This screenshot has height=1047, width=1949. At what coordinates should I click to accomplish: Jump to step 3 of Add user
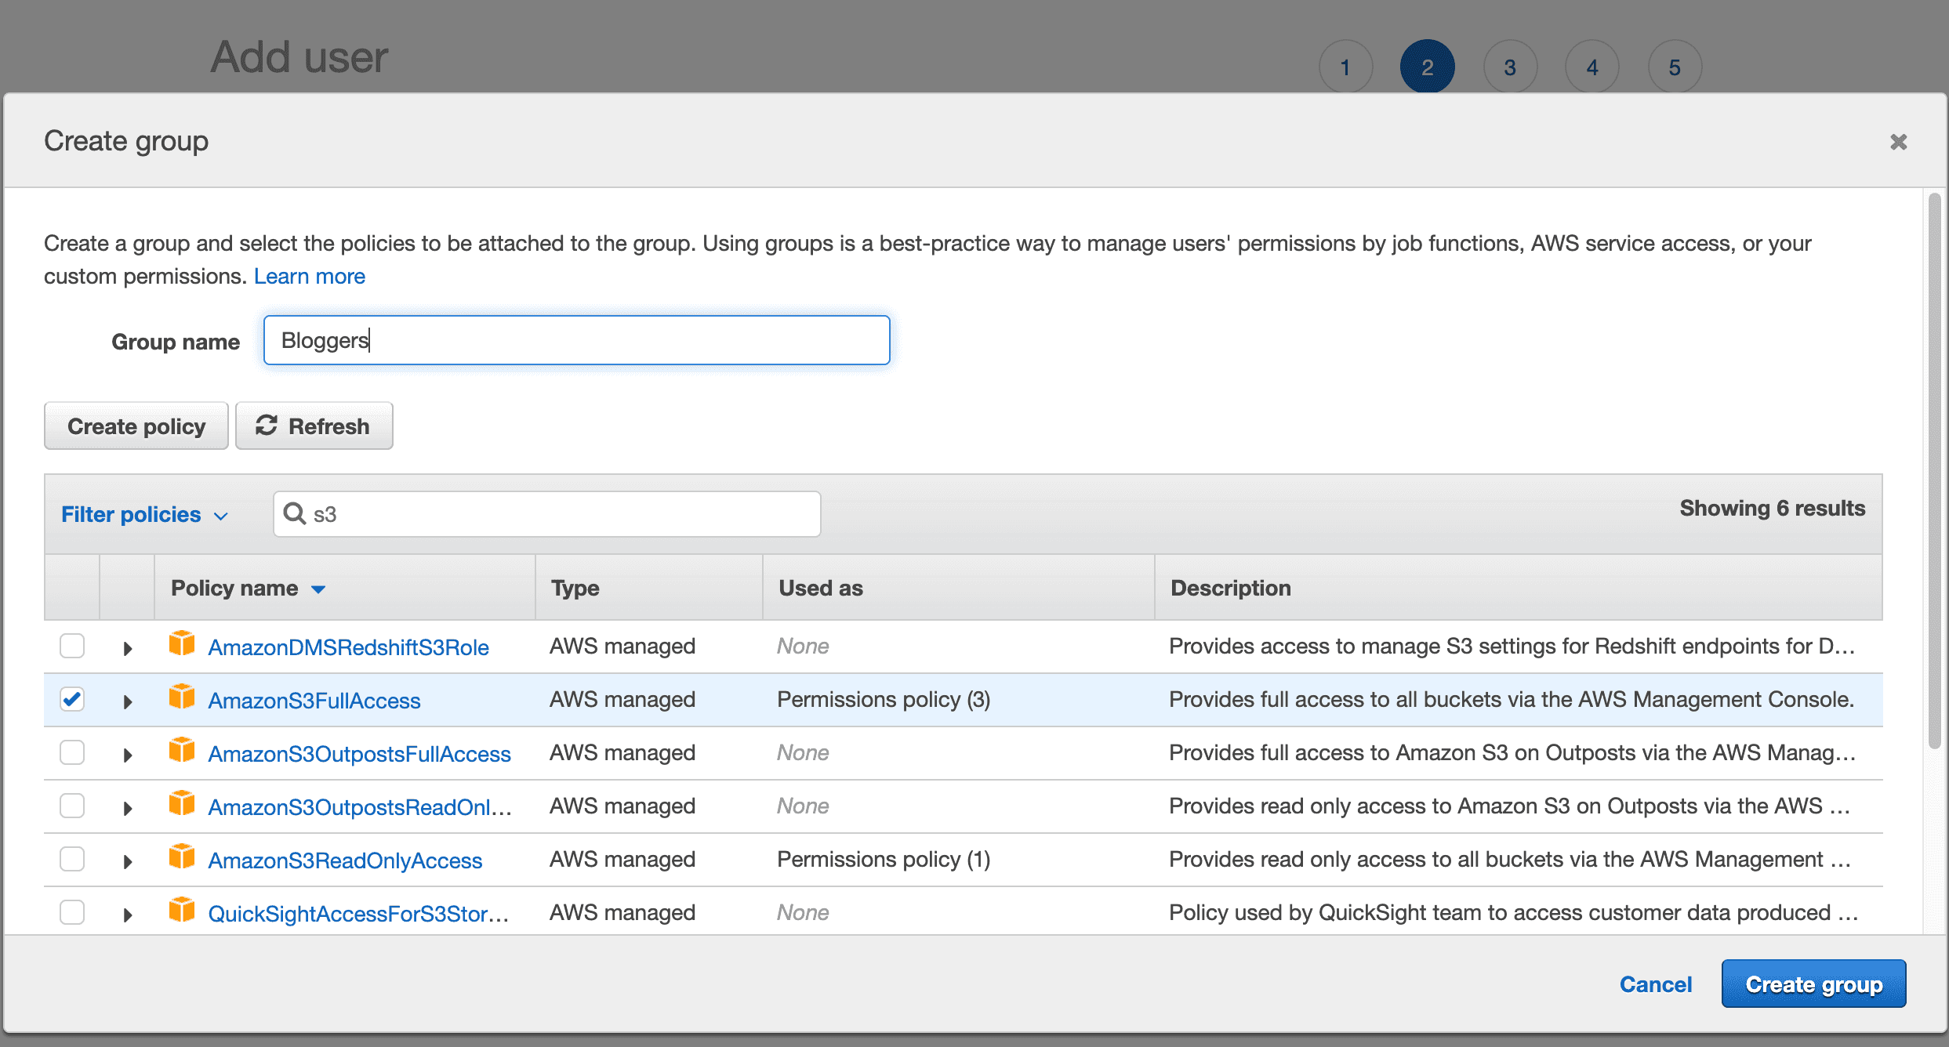click(x=1510, y=67)
